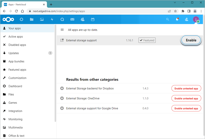Click the External storage support app icon
205x139 pixels.
[62, 40]
